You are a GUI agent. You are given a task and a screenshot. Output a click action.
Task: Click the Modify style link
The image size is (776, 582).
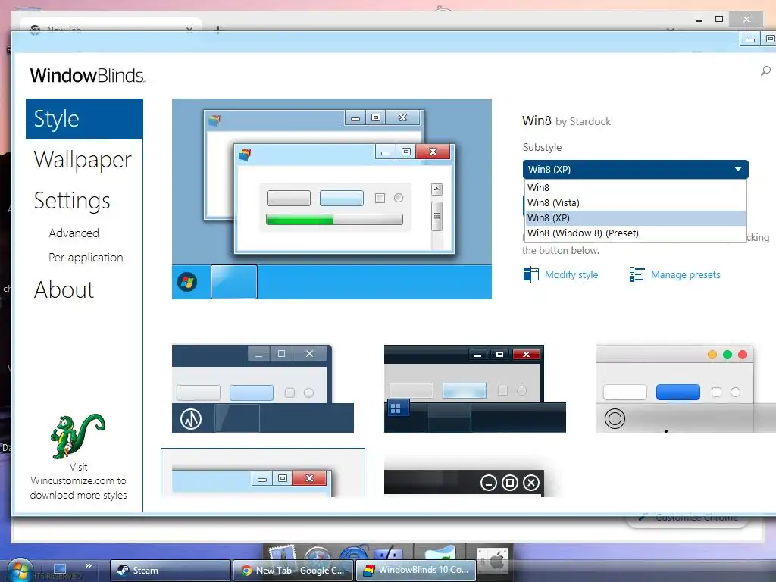(571, 274)
